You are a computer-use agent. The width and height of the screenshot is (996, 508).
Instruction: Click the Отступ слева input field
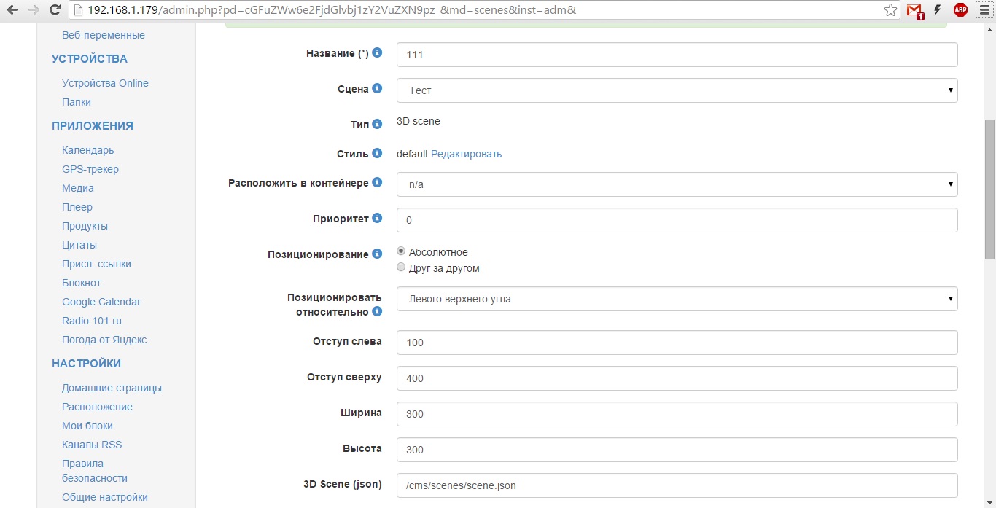[677, 343]
